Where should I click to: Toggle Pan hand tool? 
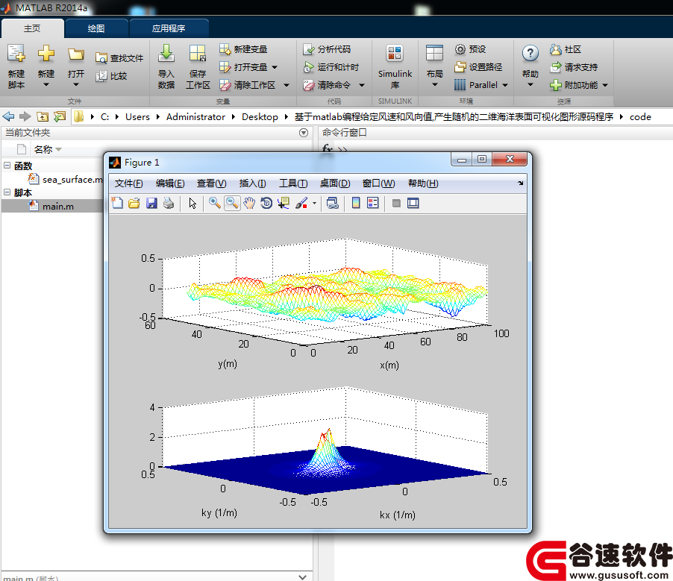point(249,203)
